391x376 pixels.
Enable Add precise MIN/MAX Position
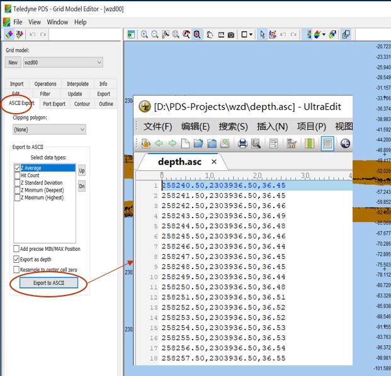[16, 249]
